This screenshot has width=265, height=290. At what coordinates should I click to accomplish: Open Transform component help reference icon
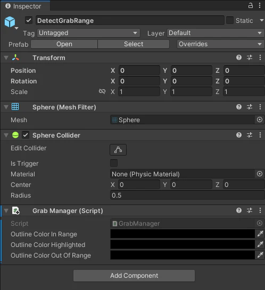pos(239,57)
